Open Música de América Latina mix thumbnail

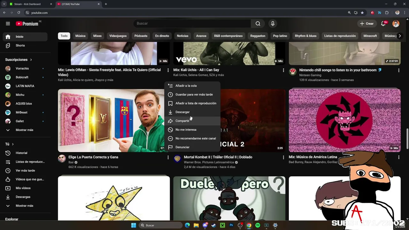click(x=344, y=120)
